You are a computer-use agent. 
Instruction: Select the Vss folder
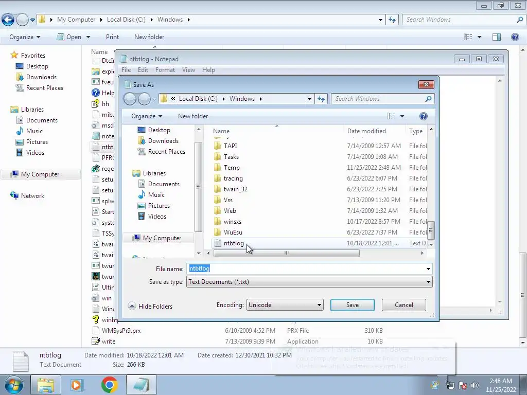pyautogui.click(x=228, y=200)
